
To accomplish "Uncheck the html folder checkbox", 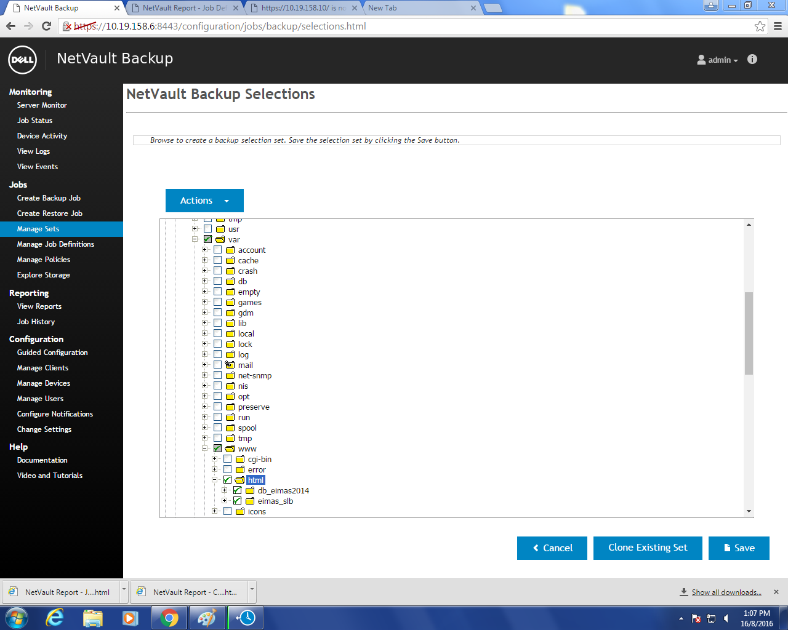I will click(227, 480).
